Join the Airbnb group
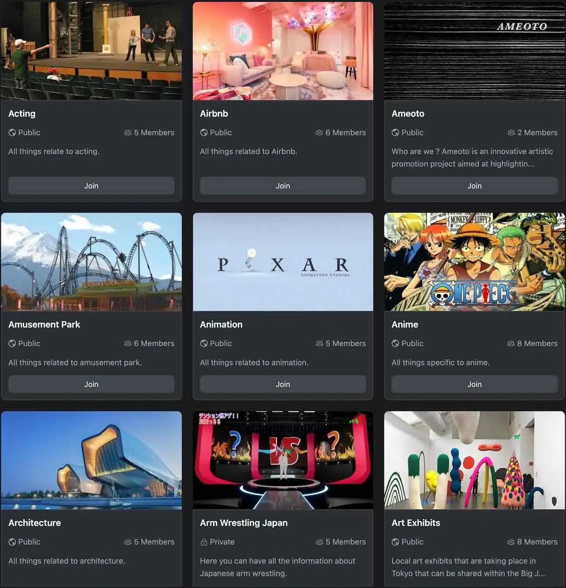 tap(283, 186)
